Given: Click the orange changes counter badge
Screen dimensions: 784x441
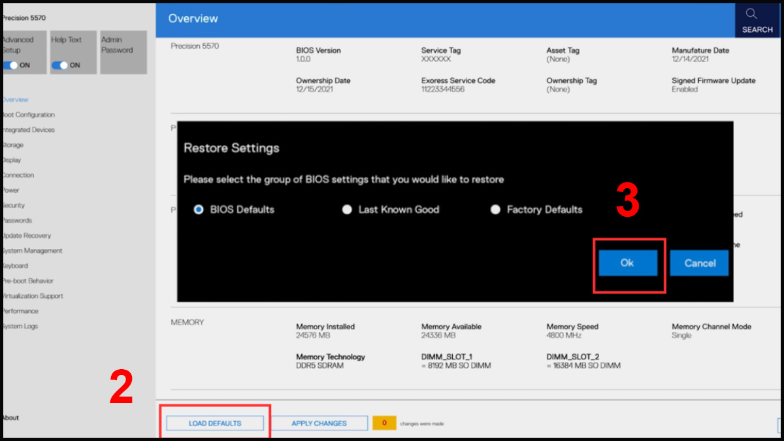Looking at the screenshot, I should click(x=384, y=423).
